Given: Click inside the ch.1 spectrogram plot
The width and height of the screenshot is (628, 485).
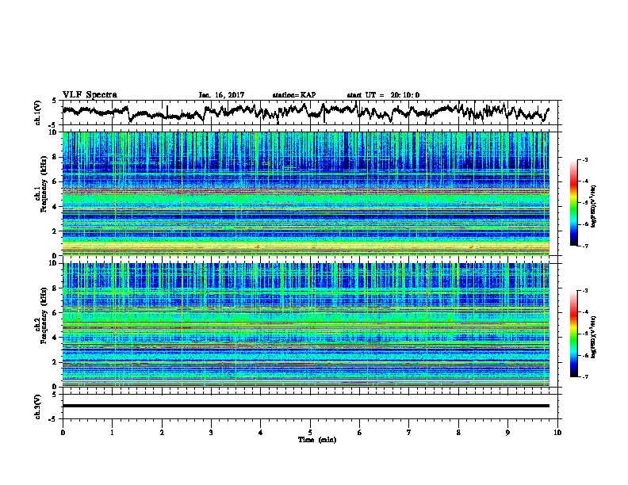Looking at the screenshot, I should (x=306, y=193).
